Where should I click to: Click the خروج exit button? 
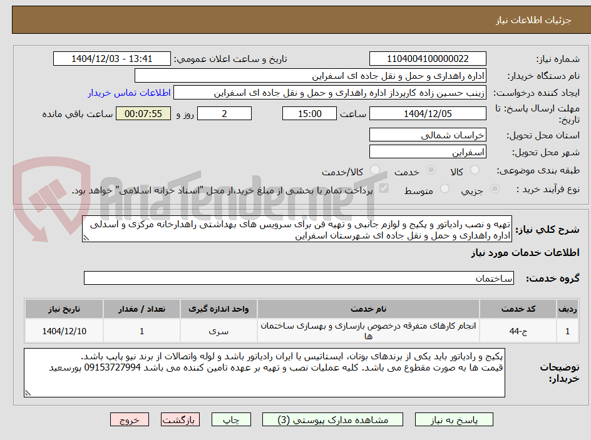click(x=130, y=419)
